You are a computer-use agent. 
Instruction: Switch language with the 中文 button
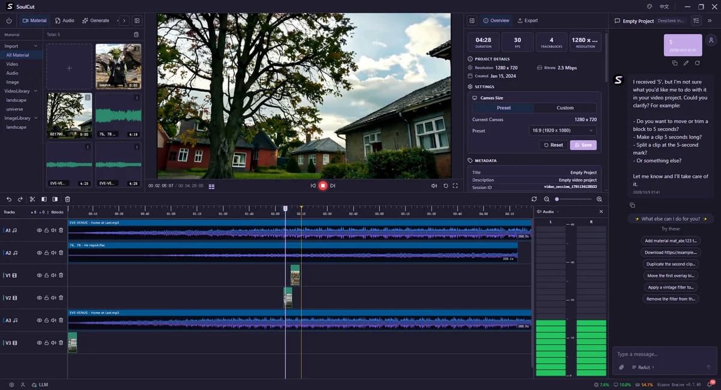pos(665,6)
